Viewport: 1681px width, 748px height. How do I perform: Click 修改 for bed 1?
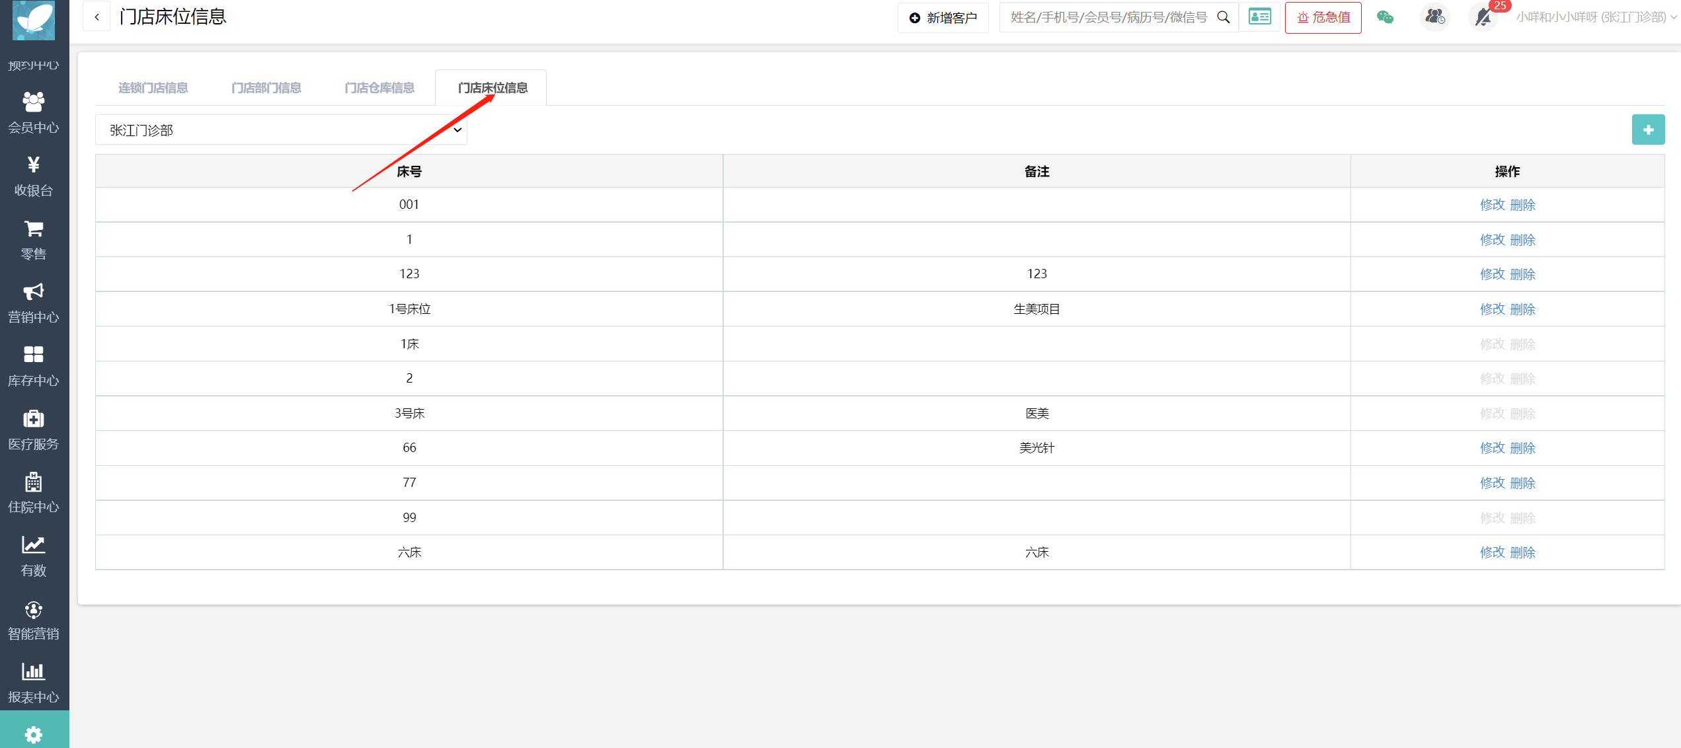(x=1492, y=240)
